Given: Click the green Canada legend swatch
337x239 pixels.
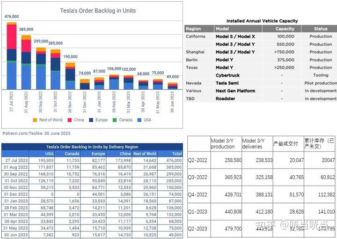Looking at the screenshot, I should (115, 120).
